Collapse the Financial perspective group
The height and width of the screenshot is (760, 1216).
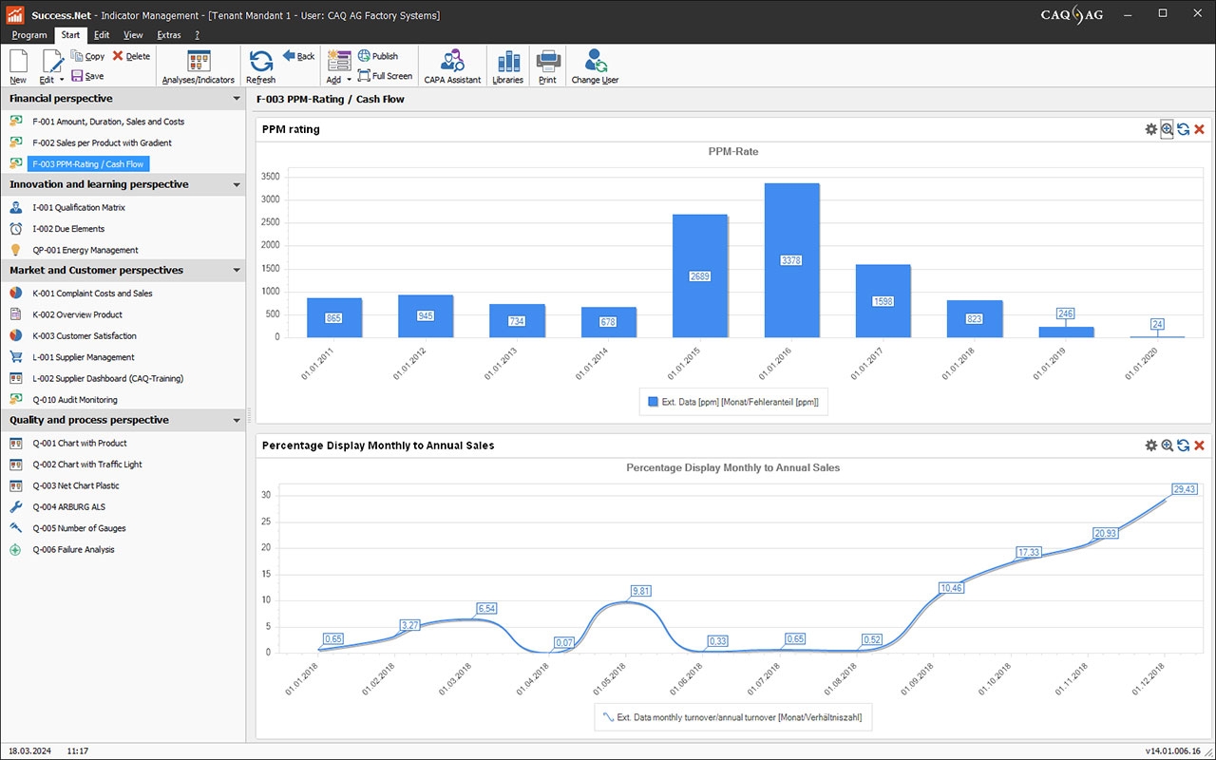(x=237, y=99)
